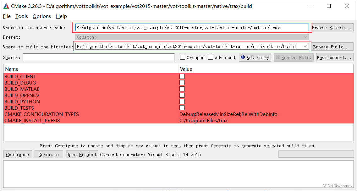The width and height of the screenshot is (357, 191).
Task: Select the BUILD_PYTHON entry name
Action: (22, 101)
